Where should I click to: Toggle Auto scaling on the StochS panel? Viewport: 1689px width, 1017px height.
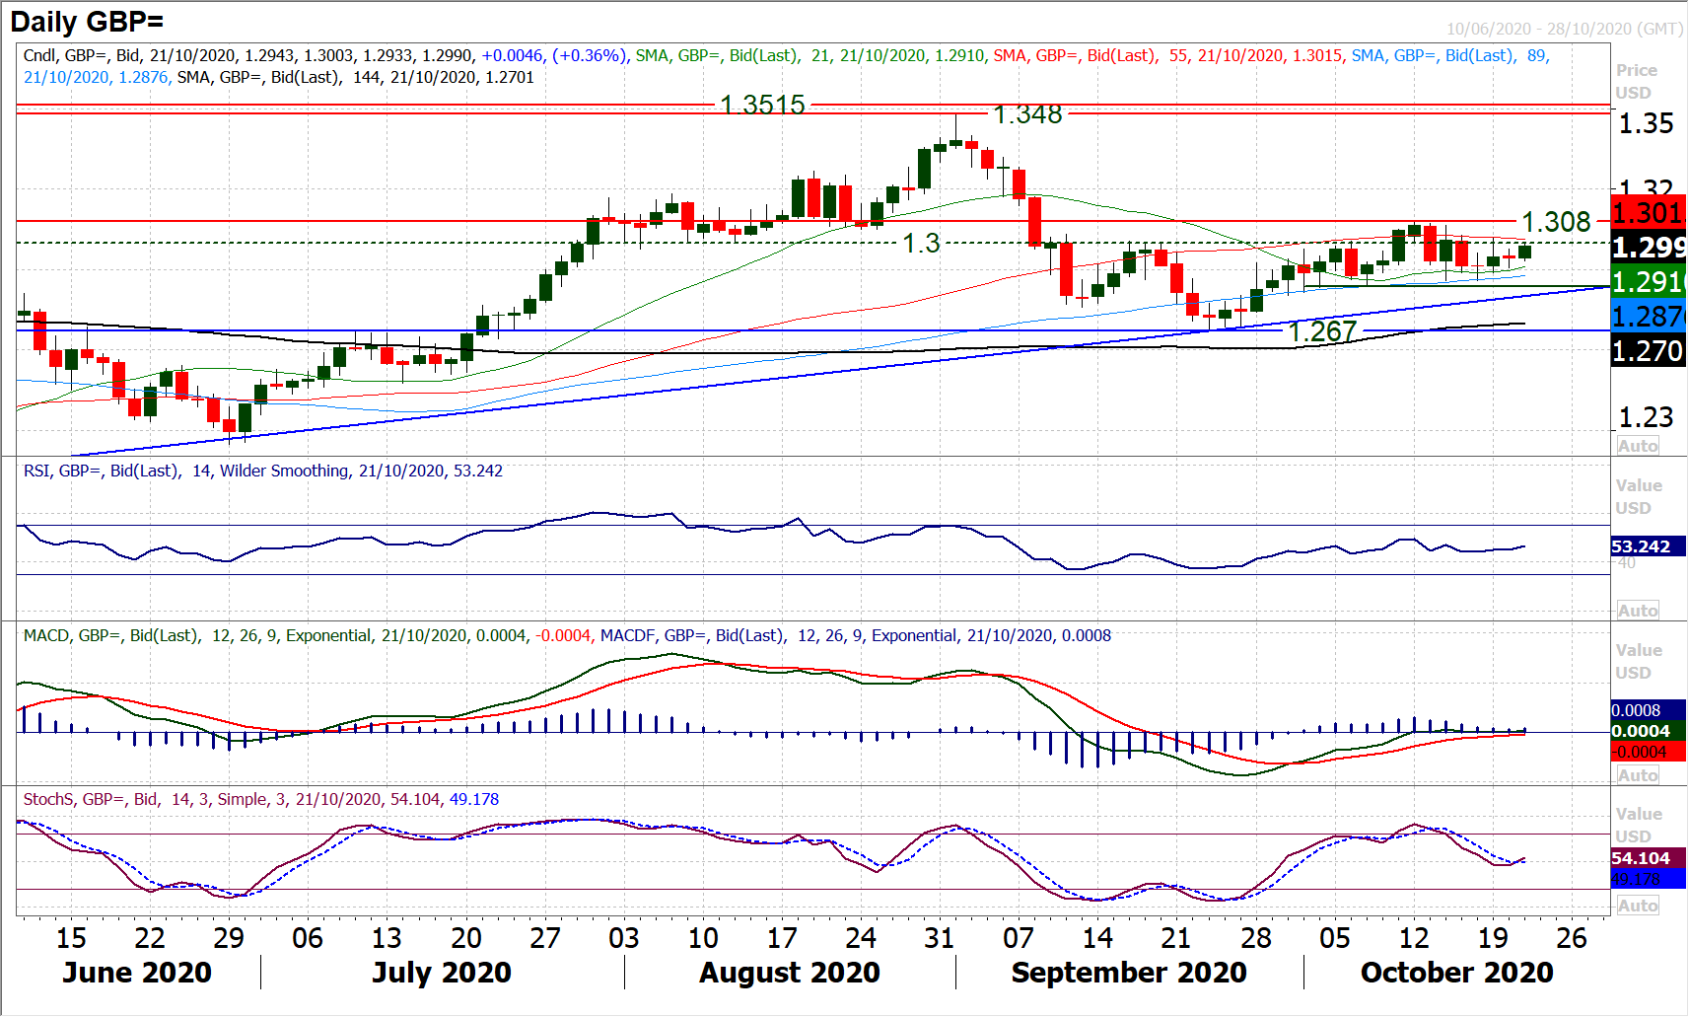(1637, 906)
